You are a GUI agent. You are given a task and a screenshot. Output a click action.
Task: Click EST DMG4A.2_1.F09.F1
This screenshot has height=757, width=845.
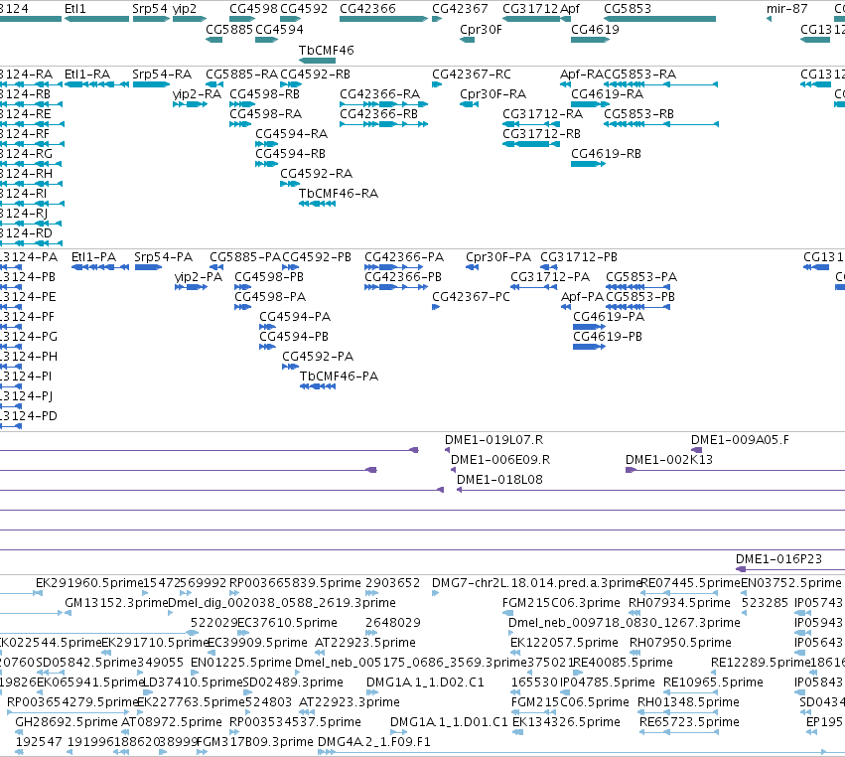point(374,742)
